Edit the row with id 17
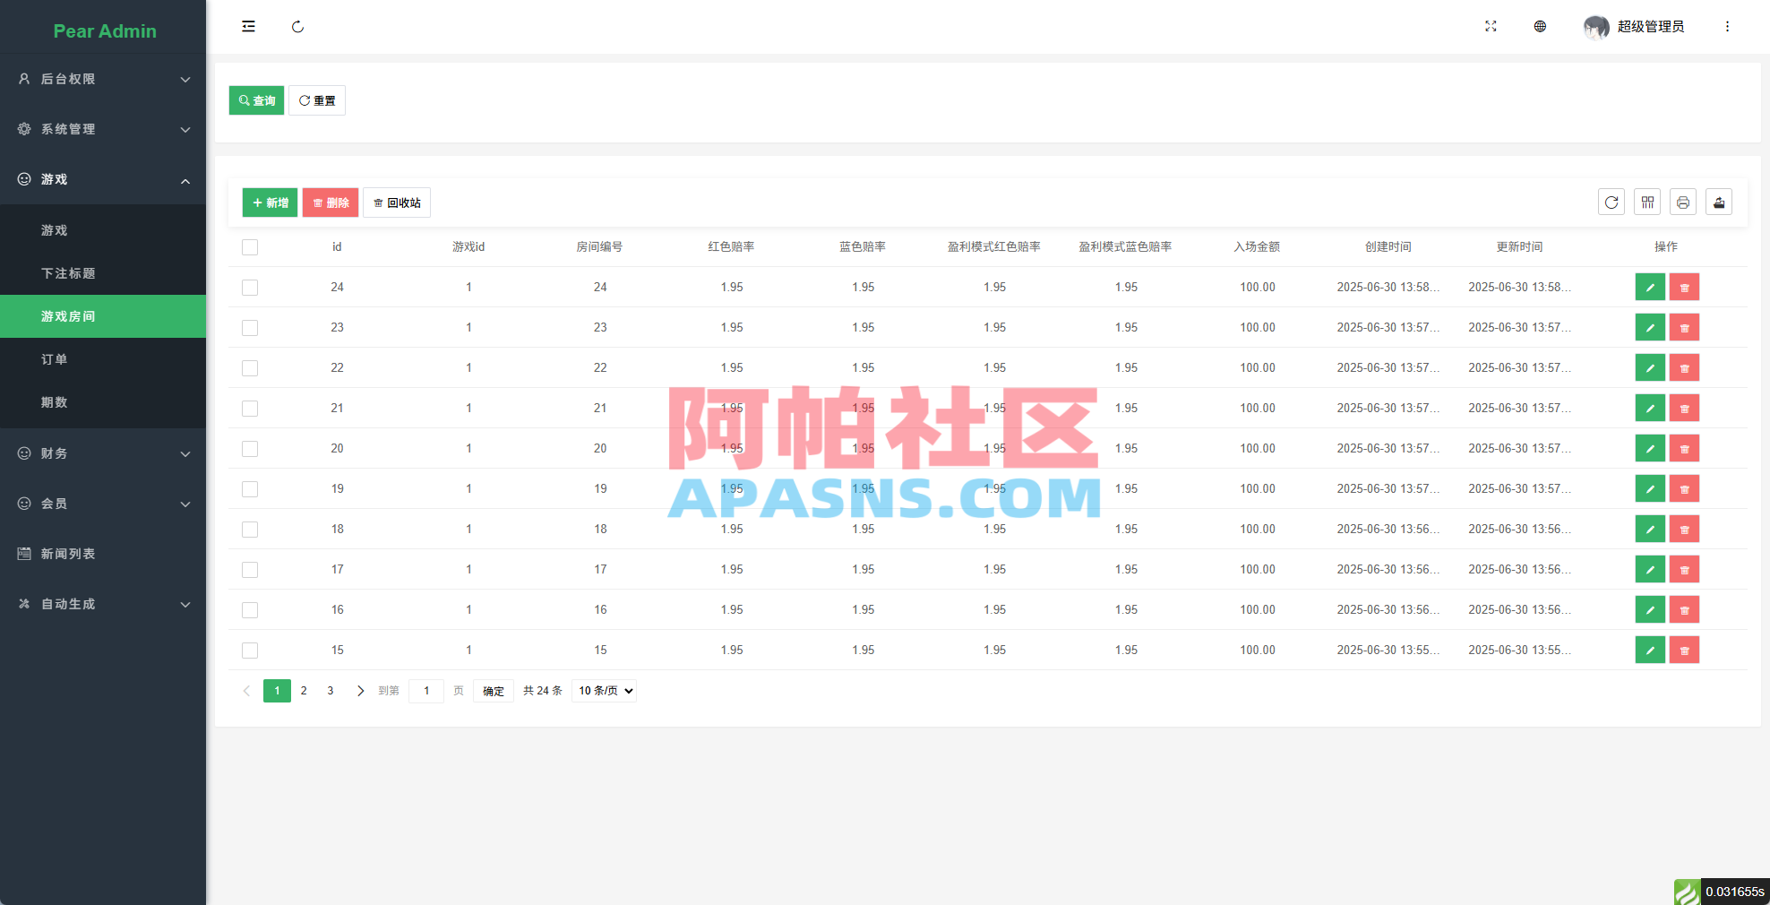This screenshot has width=1770, height=905. (x=1650, y=570)
